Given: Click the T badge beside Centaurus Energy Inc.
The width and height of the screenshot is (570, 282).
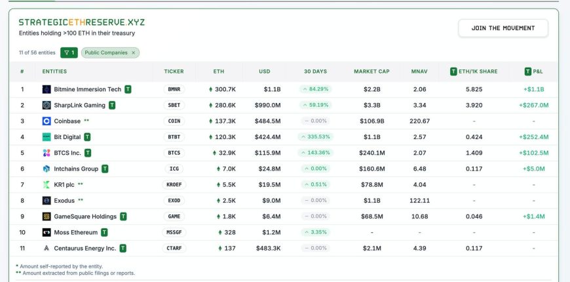Looking at the screenshot, I should point(123,248).
